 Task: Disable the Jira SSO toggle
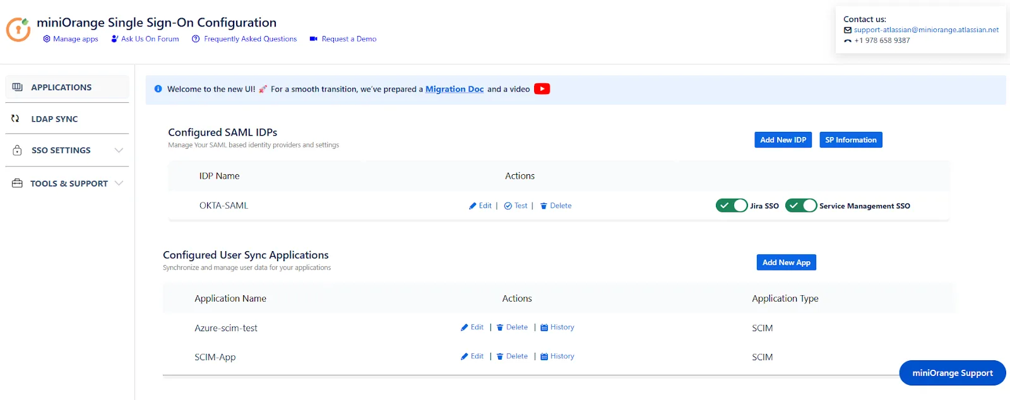732,206
